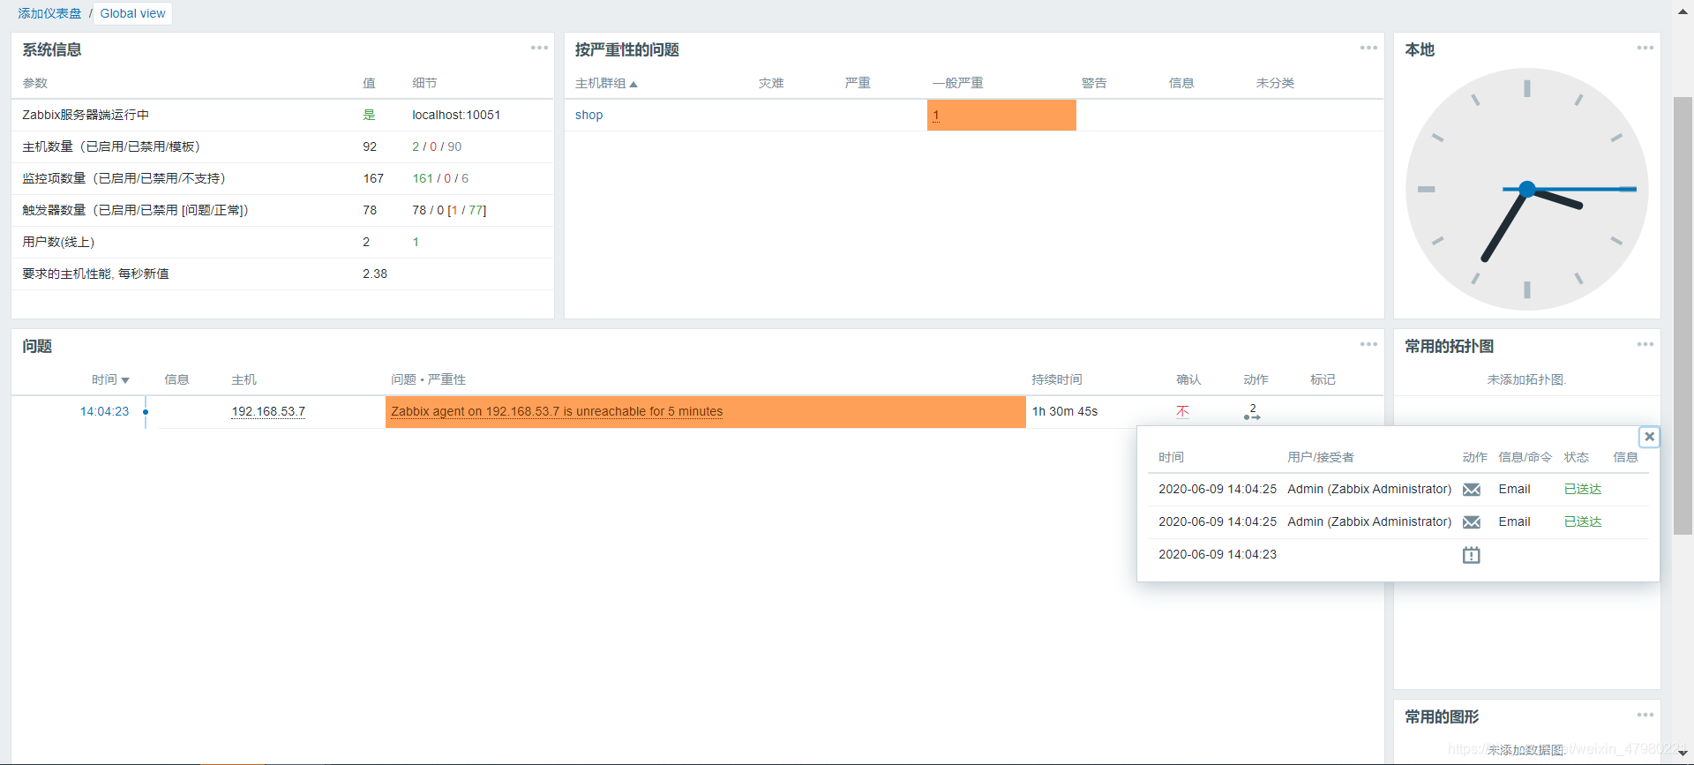Viewport: 1694px width, 765px height.
Task: Open the 按严重性的问题 widget options menu
Action: pos(1368,48)
